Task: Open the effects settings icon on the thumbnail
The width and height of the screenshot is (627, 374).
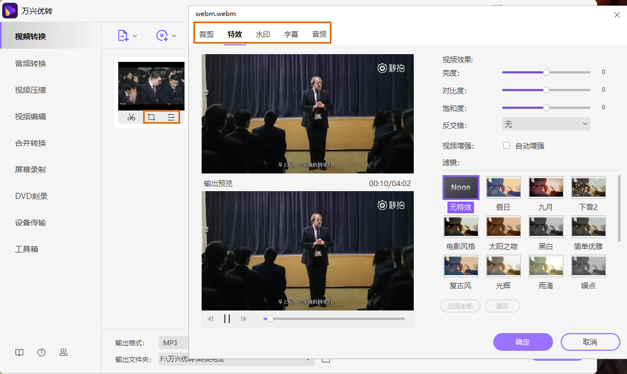Action: 171,117
